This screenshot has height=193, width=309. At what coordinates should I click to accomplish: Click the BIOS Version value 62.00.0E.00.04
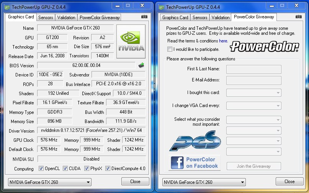[x=86, y=65]
